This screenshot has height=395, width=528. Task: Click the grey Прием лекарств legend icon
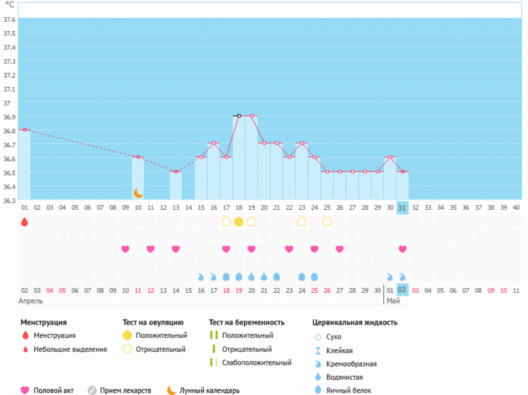click(92, 390)
